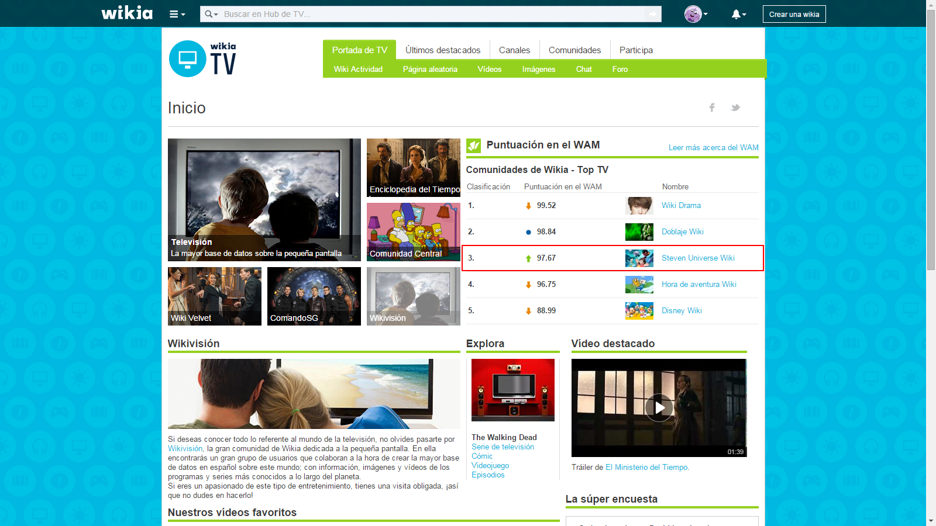Open the 'Wikivisión' thumbnail
This screenshot has height=526, width=936.
pos(414,296)
